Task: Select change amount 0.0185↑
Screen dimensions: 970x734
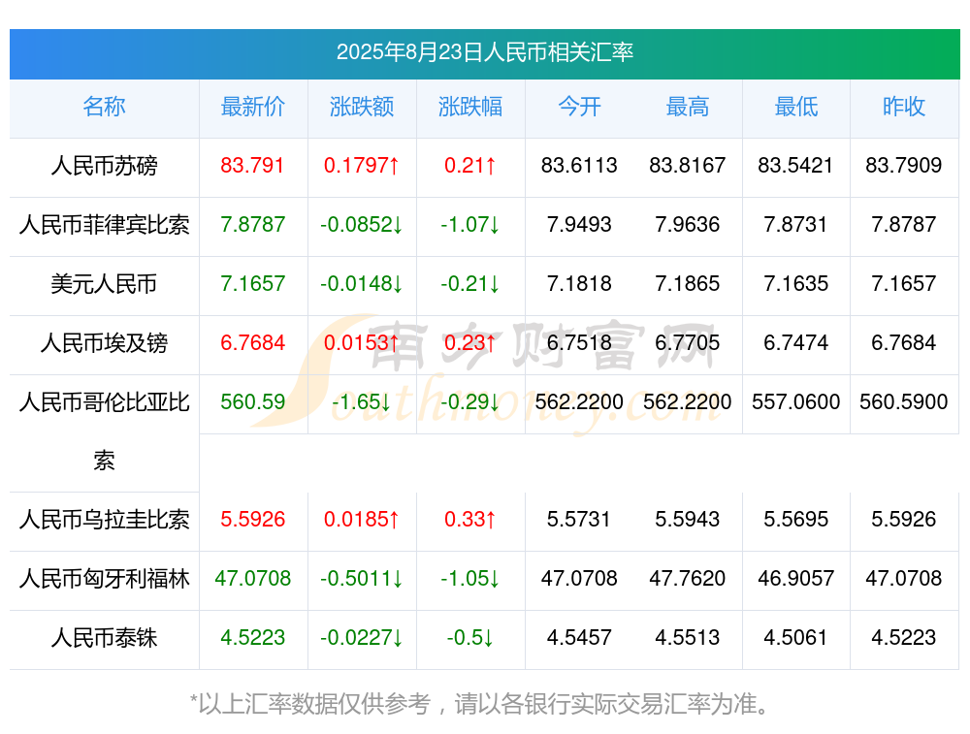Action: click(361, 520)
